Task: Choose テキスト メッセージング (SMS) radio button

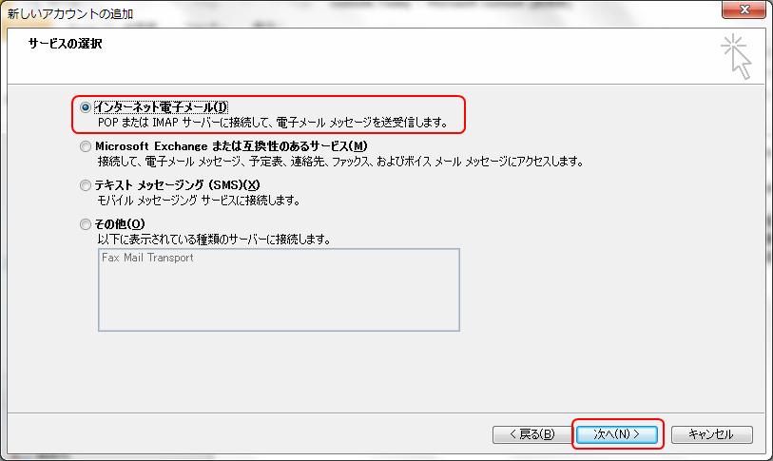Action: click(x=86, y=185)
